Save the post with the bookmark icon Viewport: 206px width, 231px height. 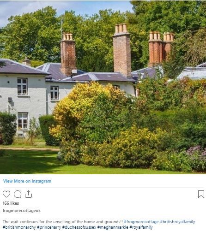coord(201,194)
